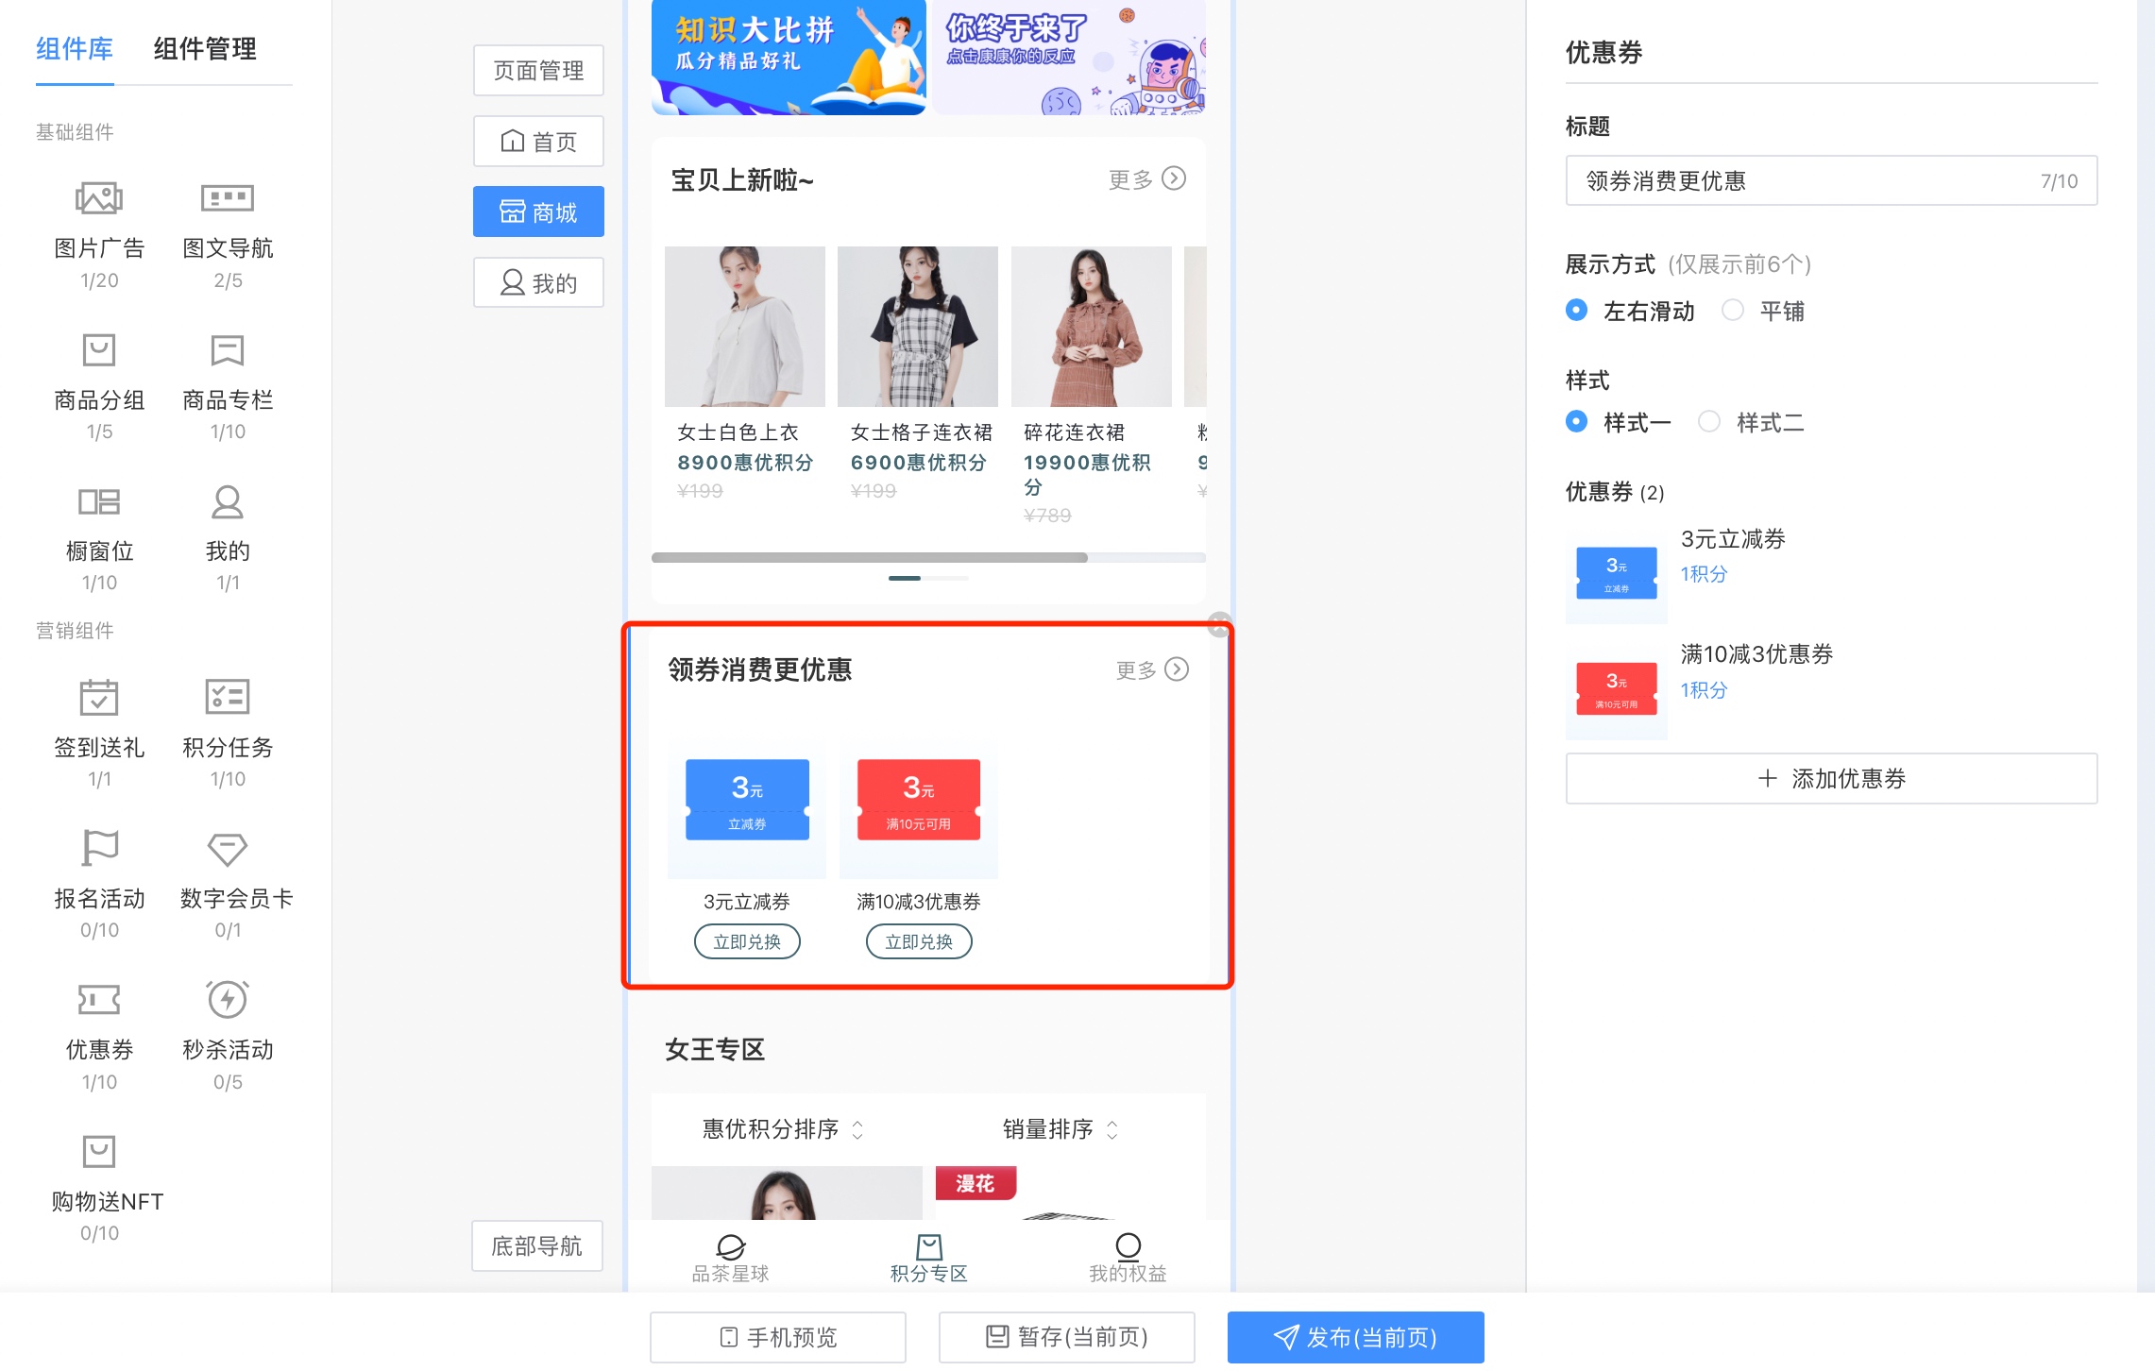Add the 图文导航 component
This screenshot has width=2155, height=1371.
tap(228, 199)
